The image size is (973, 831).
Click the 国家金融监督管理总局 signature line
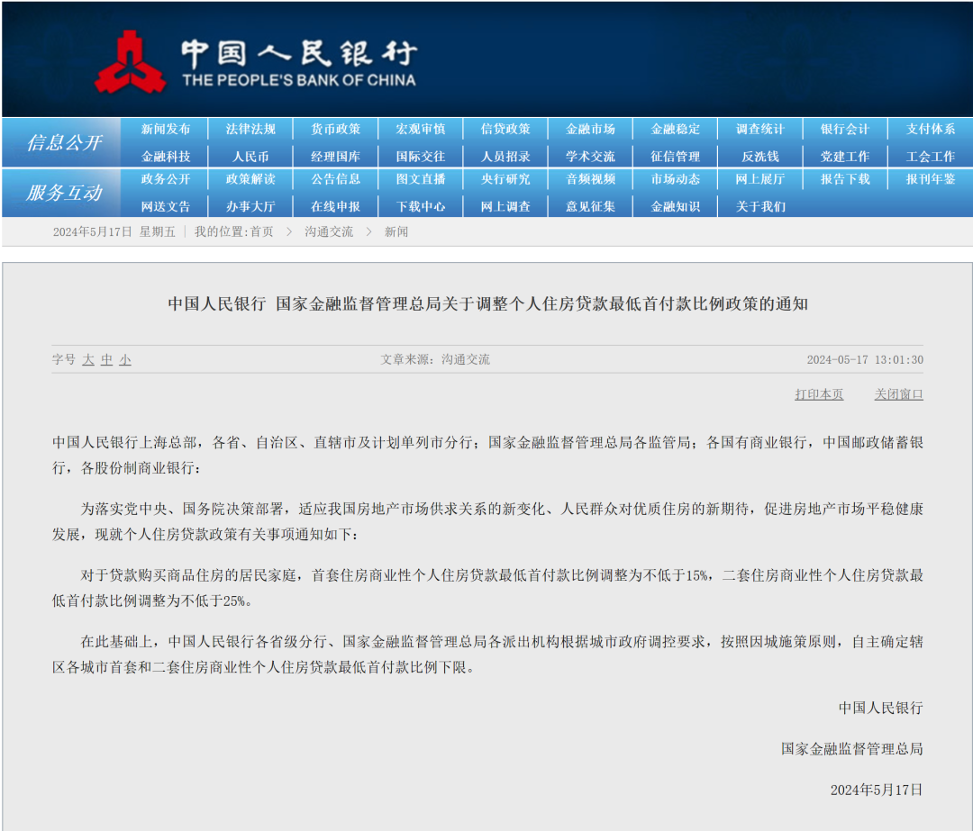tap(852, 749)
